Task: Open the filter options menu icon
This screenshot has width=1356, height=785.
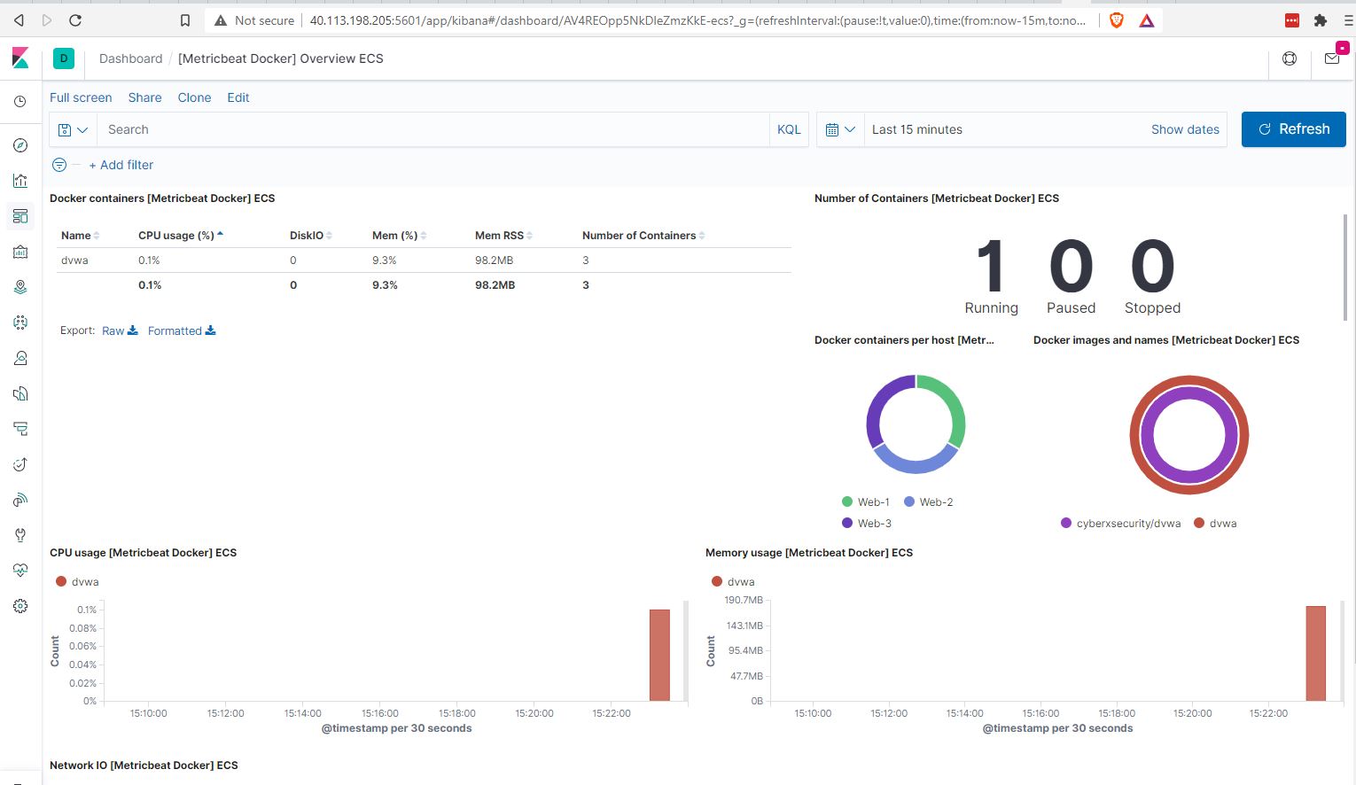Action: tap(59, 165)
